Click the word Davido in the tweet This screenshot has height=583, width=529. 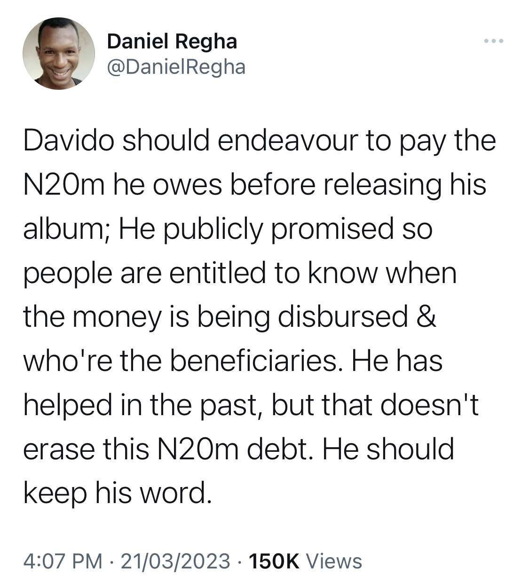[69, 141]
